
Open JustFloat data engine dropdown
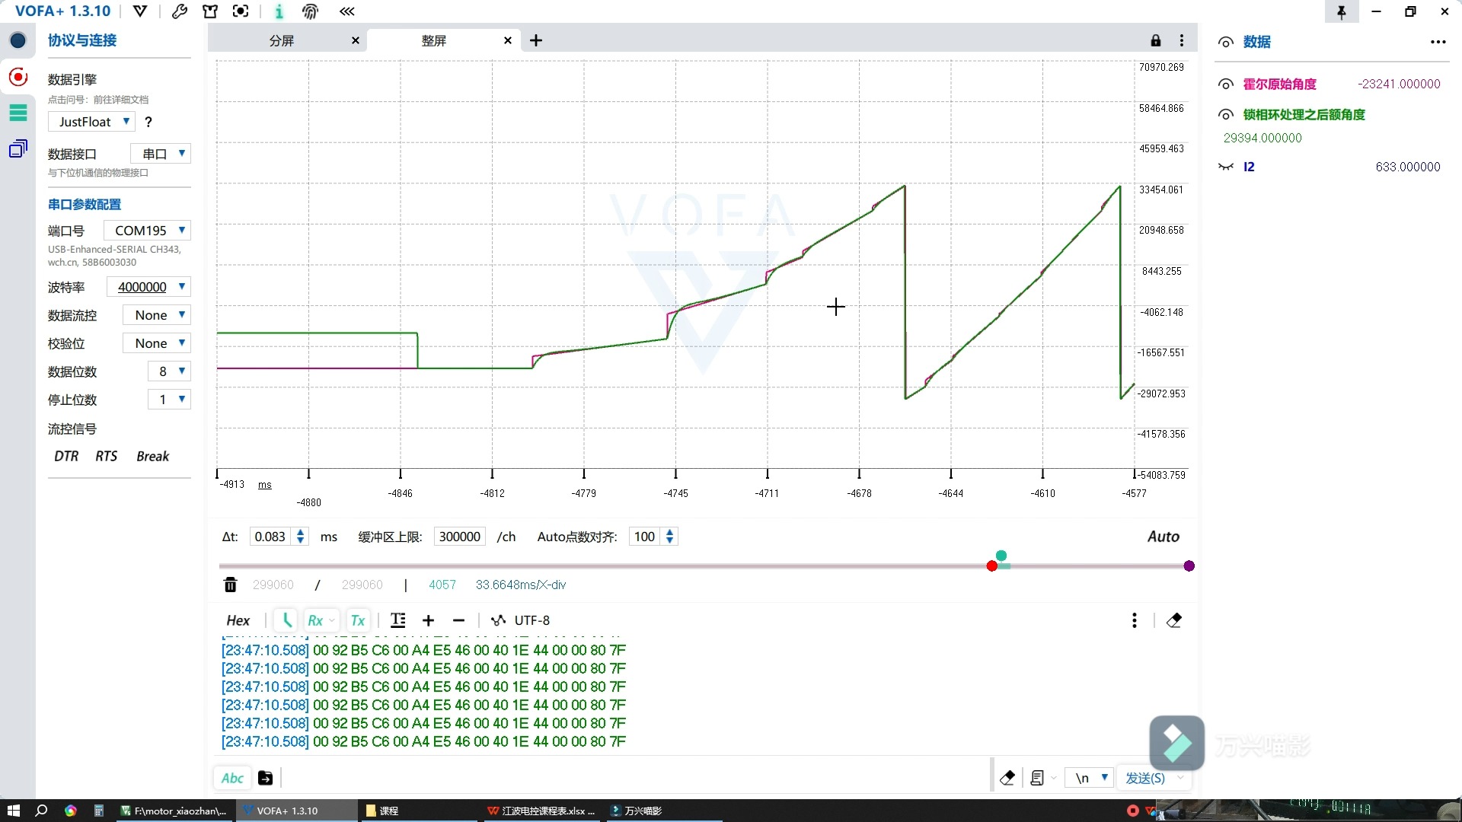point(92,122)
